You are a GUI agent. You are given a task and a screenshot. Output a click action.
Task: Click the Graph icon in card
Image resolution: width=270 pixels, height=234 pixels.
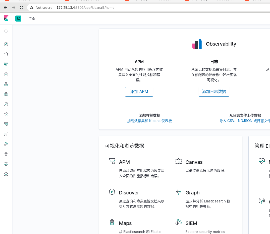pyautogui.click(x=179, y=192)
